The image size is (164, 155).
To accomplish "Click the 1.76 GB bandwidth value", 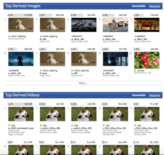I will (28, 15).
